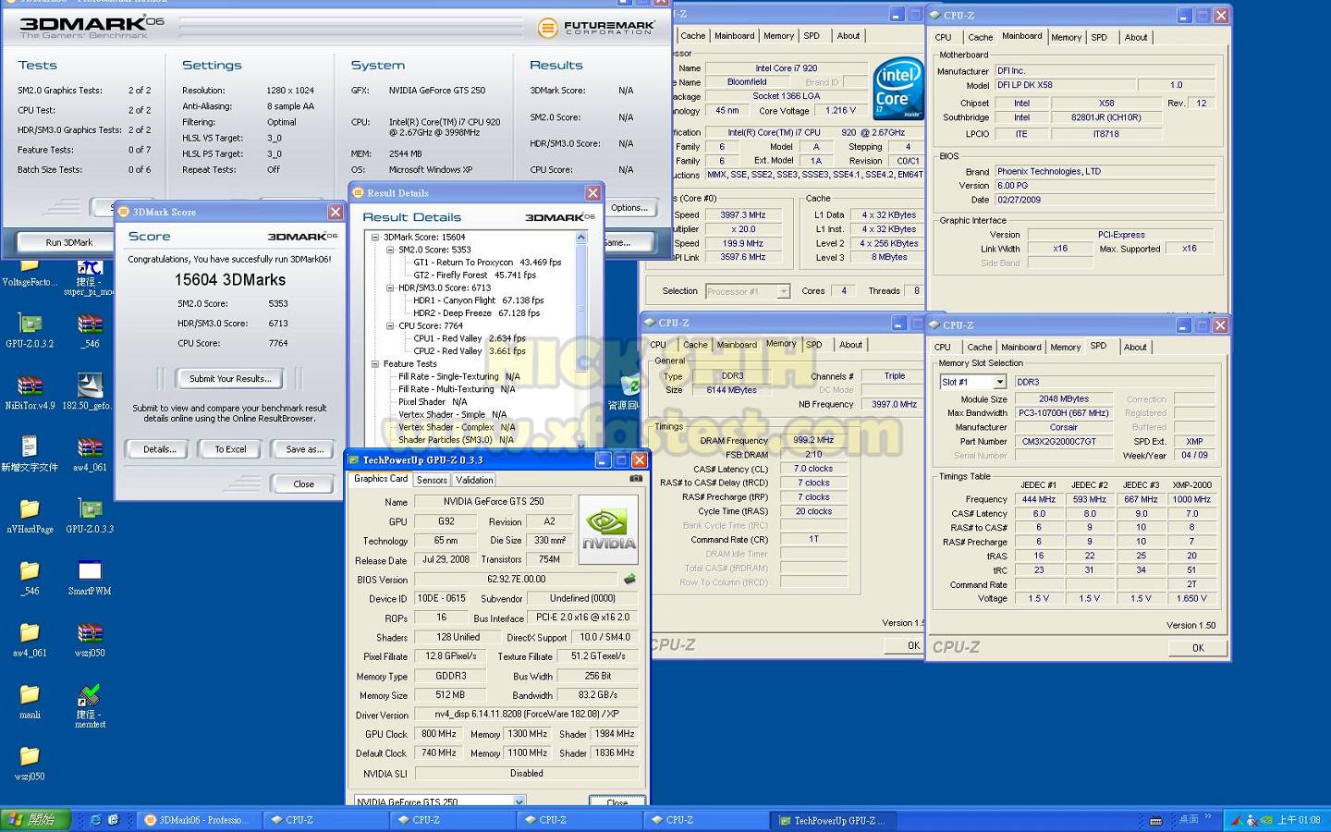Click the Options button in 3DMark06
This screenshot has width=1331, height=832.
[x=629, y=208]
